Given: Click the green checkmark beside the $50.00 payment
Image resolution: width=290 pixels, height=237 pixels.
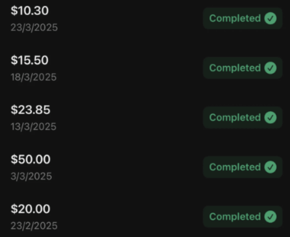Looking at the screenshot, I should point(270,167).
